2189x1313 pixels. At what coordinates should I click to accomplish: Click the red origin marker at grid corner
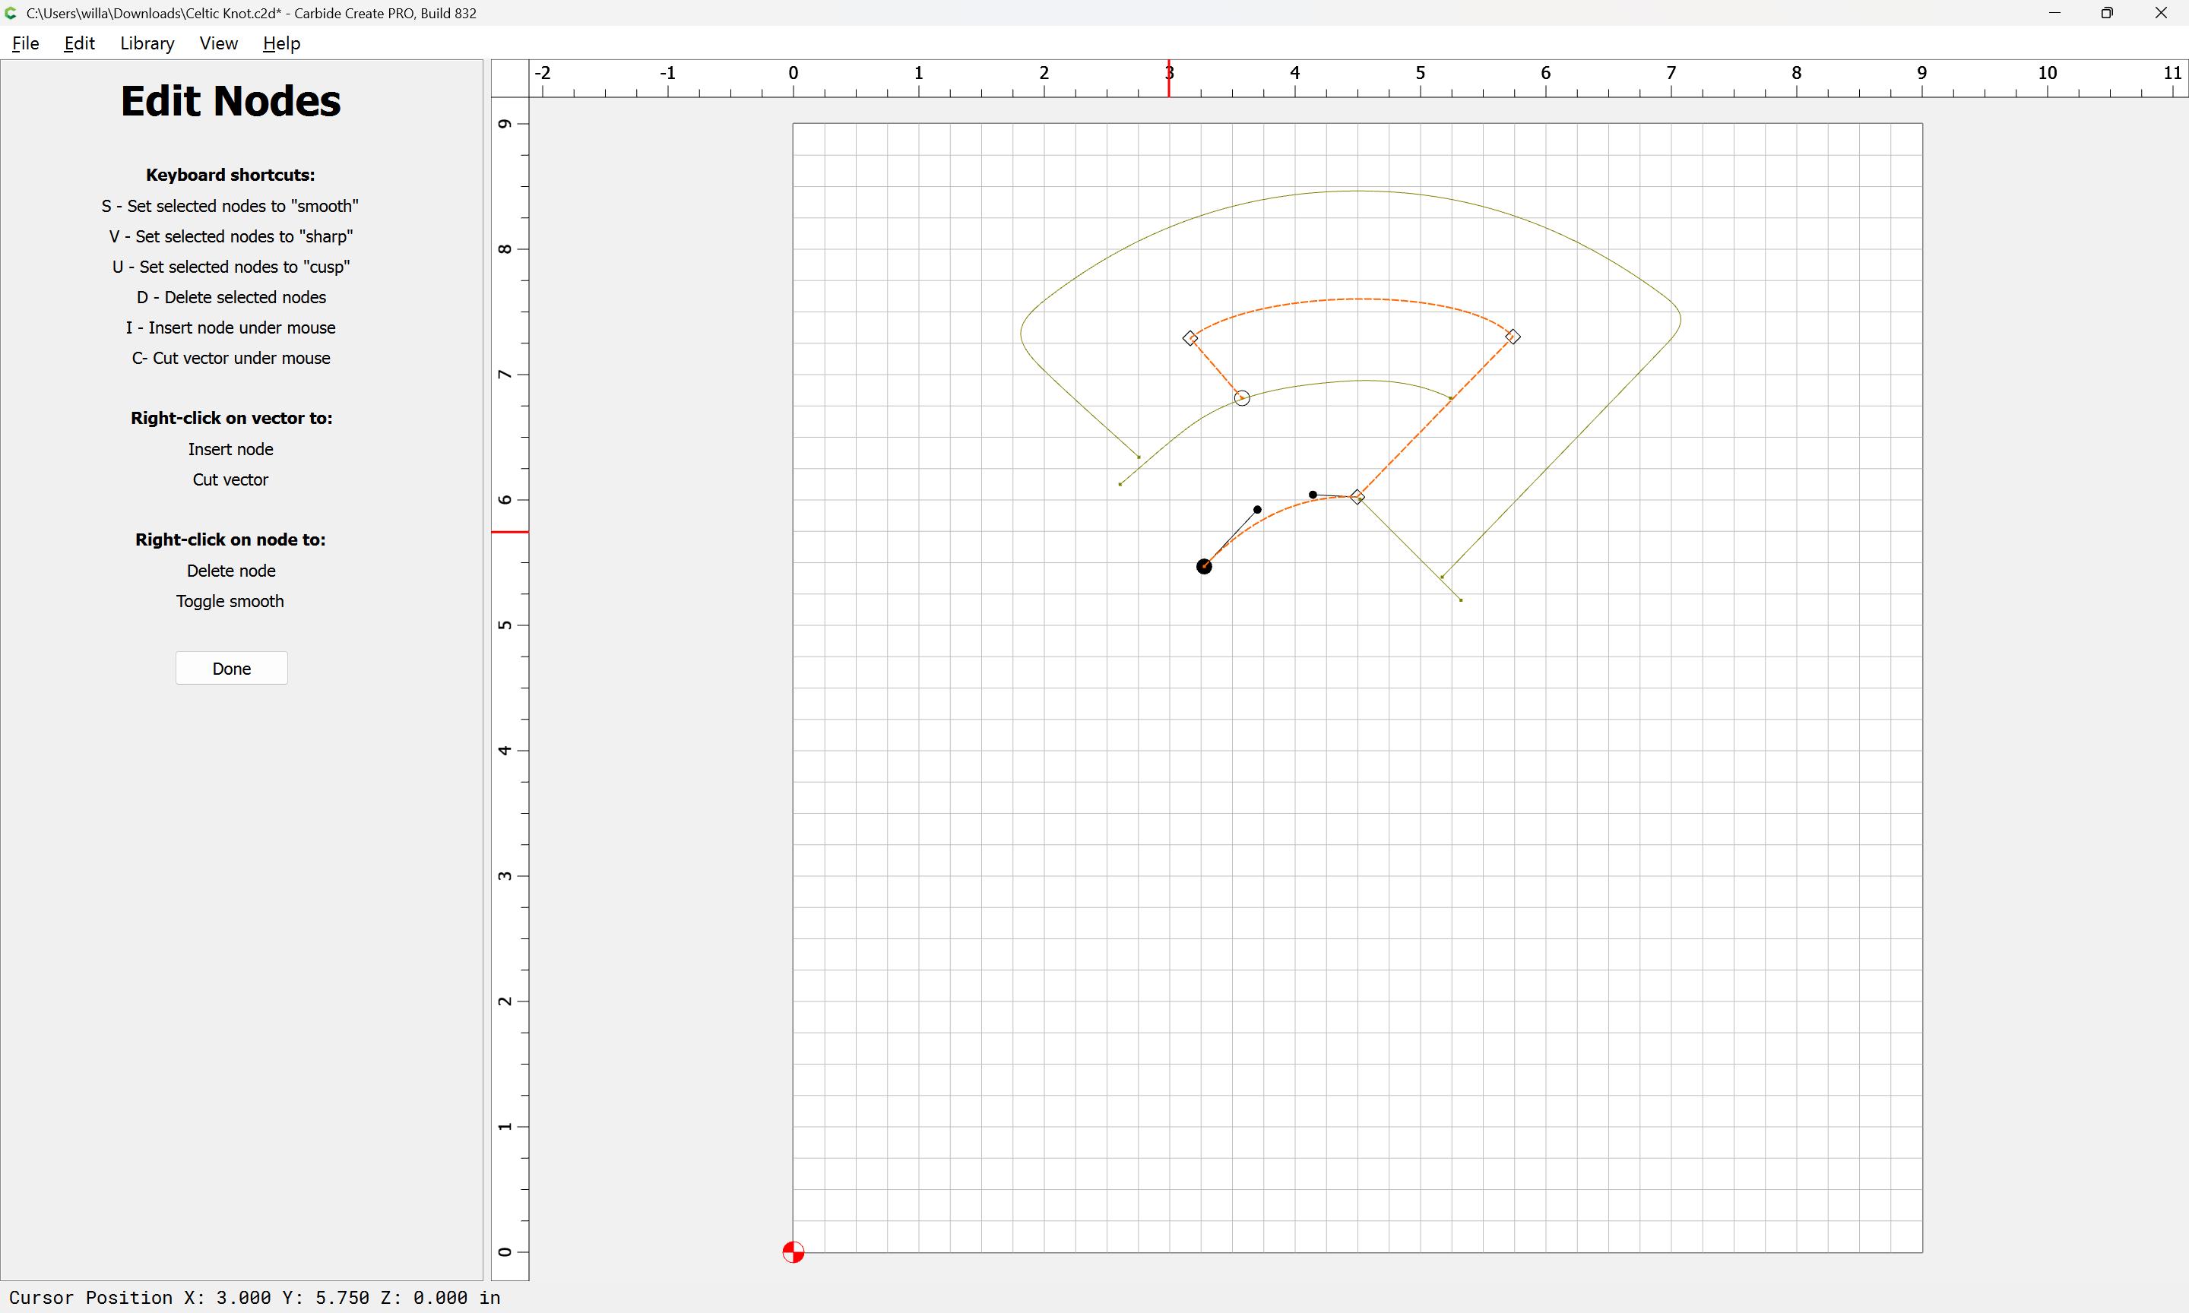click(793, 1252)
